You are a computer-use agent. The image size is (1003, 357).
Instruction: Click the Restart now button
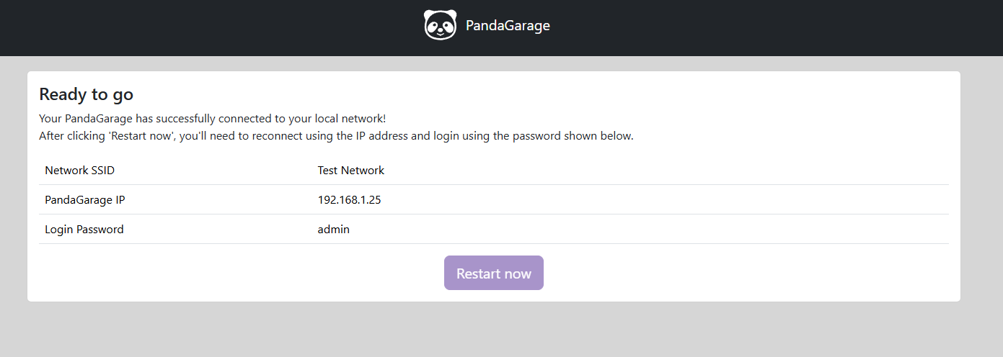[x=494, y=273]
